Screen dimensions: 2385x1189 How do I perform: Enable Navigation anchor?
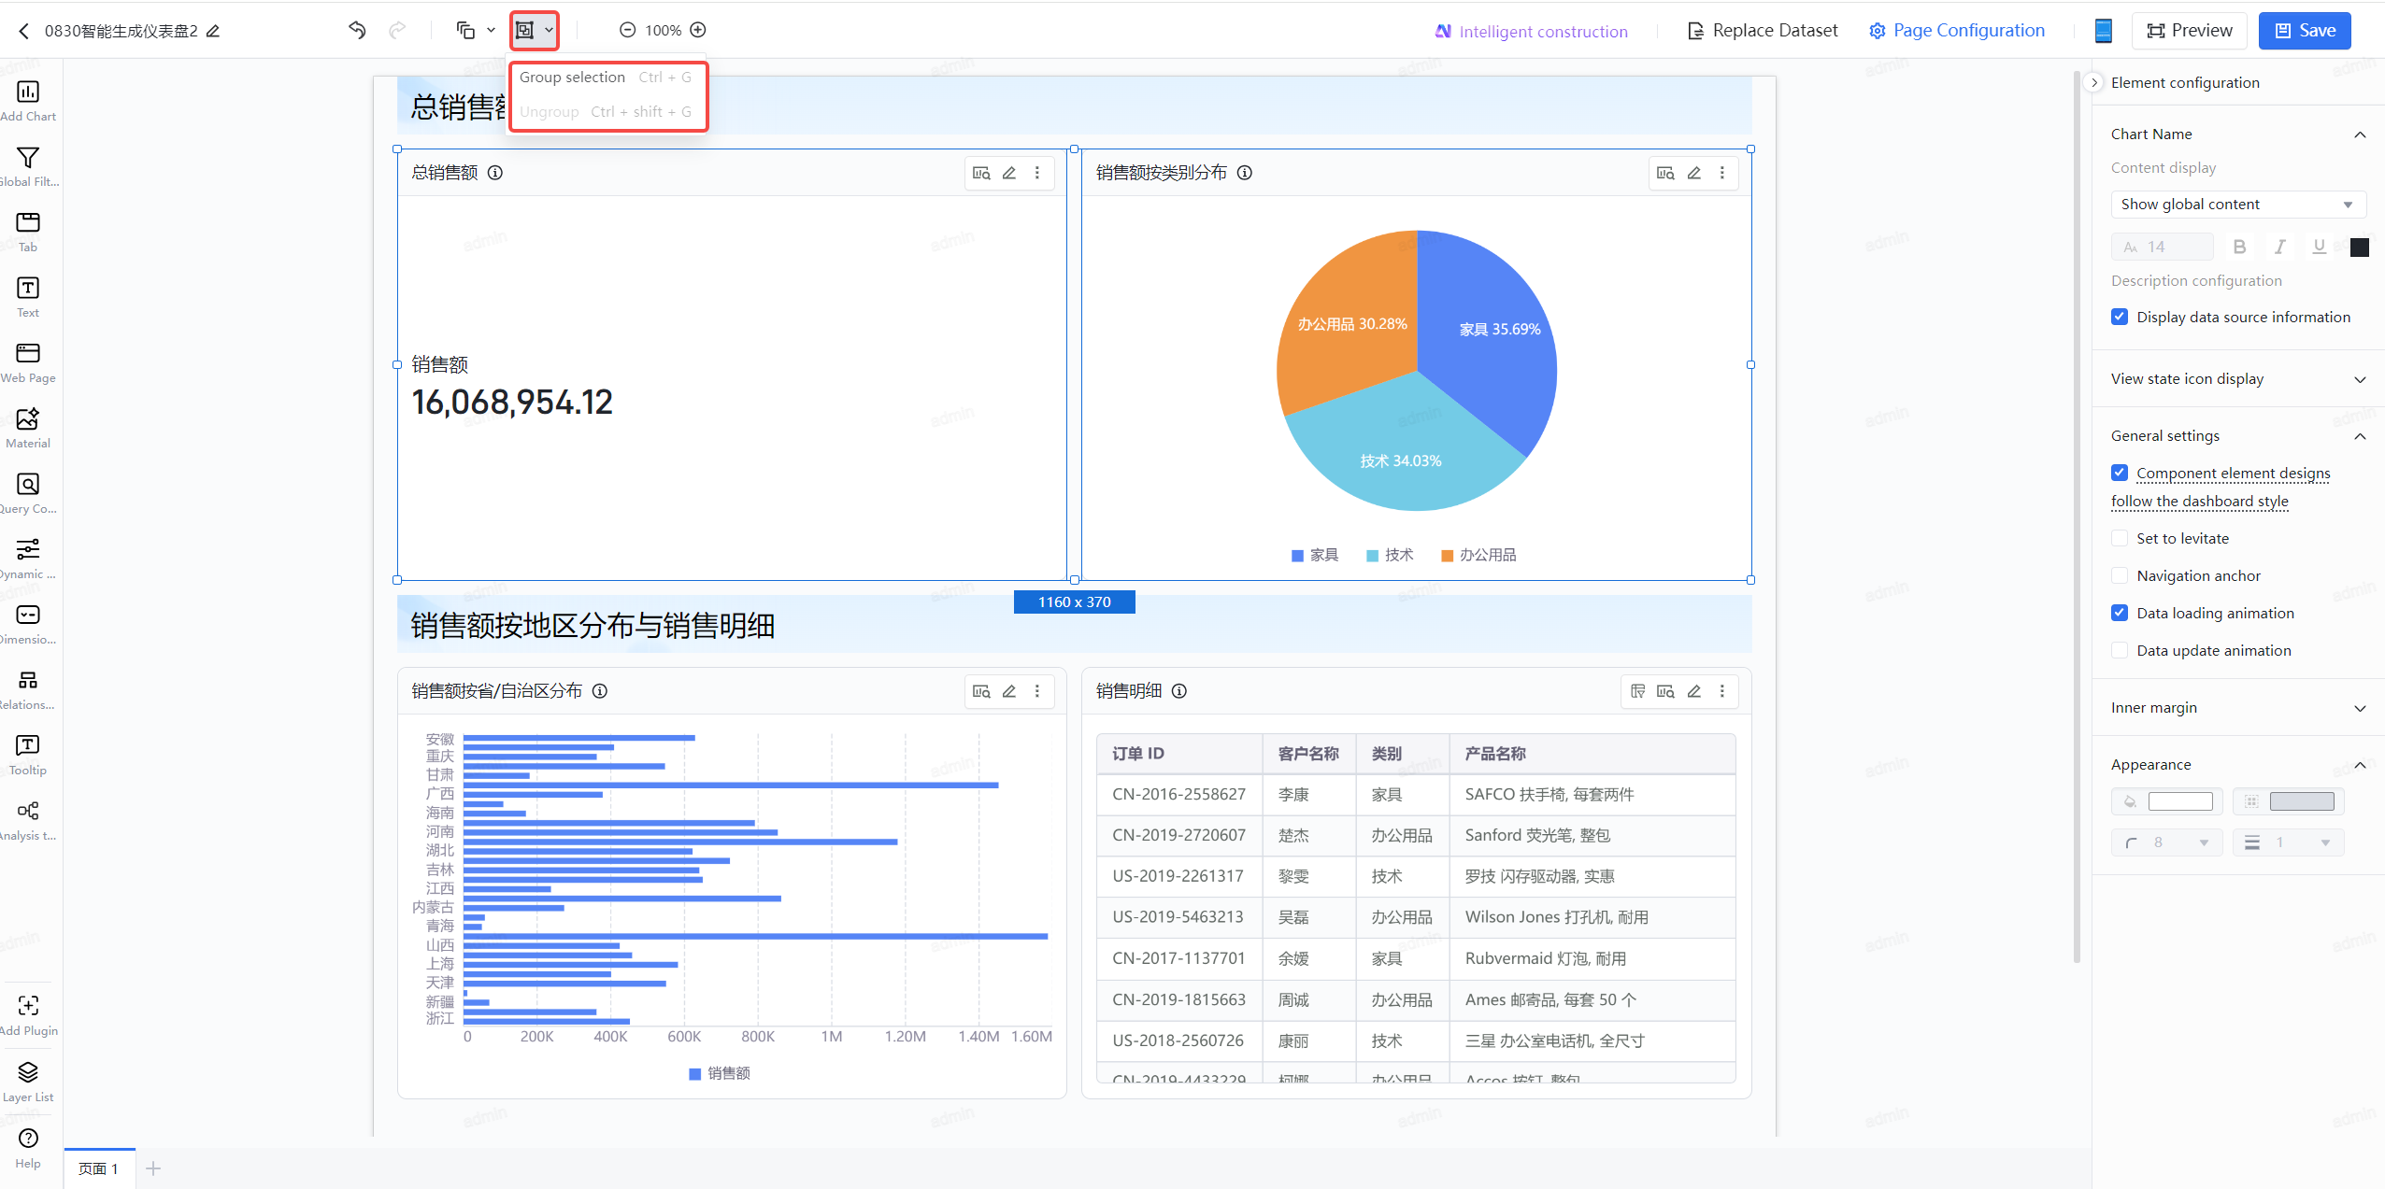point(2120,575)
